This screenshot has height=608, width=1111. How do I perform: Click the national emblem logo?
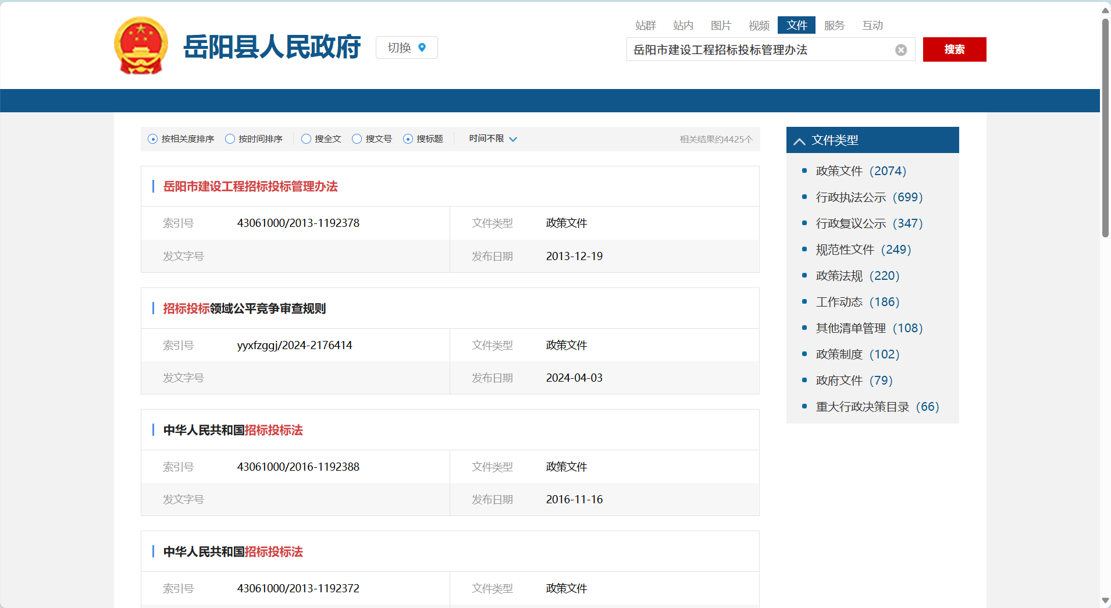[141, 47]
